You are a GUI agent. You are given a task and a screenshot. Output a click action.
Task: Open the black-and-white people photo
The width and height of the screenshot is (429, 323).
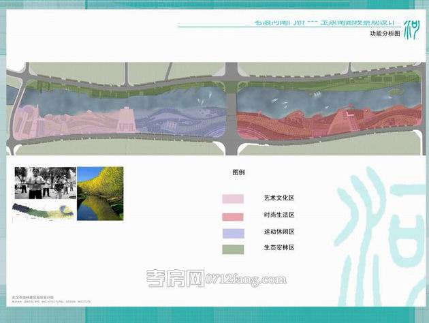44,183
